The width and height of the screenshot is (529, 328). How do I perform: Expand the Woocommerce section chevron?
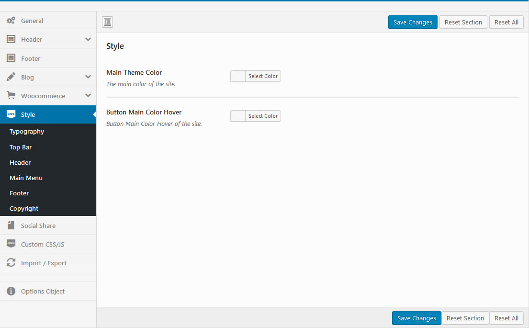[x=88, y=96]
